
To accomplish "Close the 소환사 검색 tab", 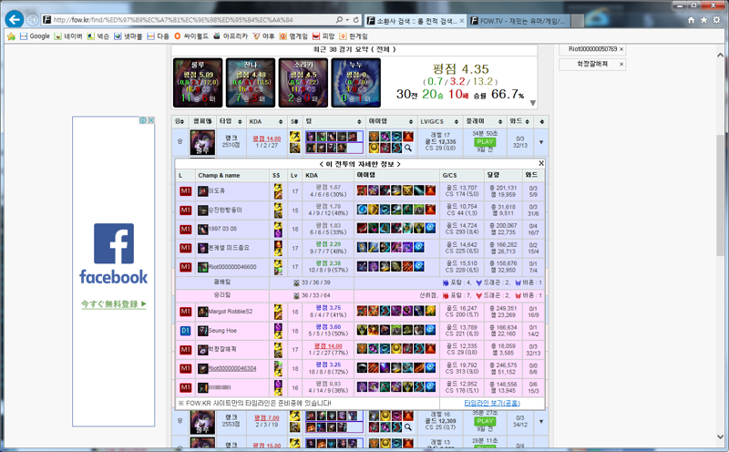I will click(462, 20).
